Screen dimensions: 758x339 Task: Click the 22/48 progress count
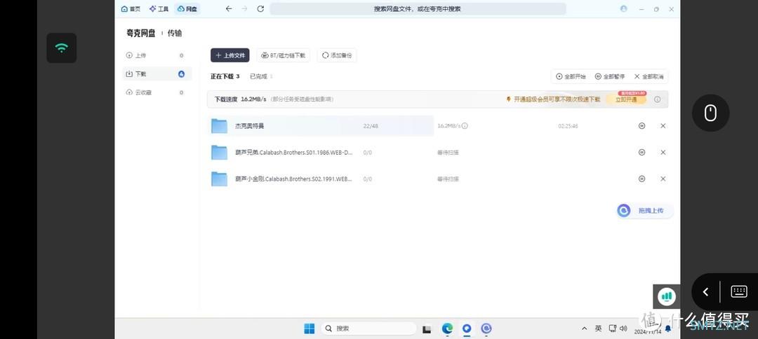tap(371, 126)
